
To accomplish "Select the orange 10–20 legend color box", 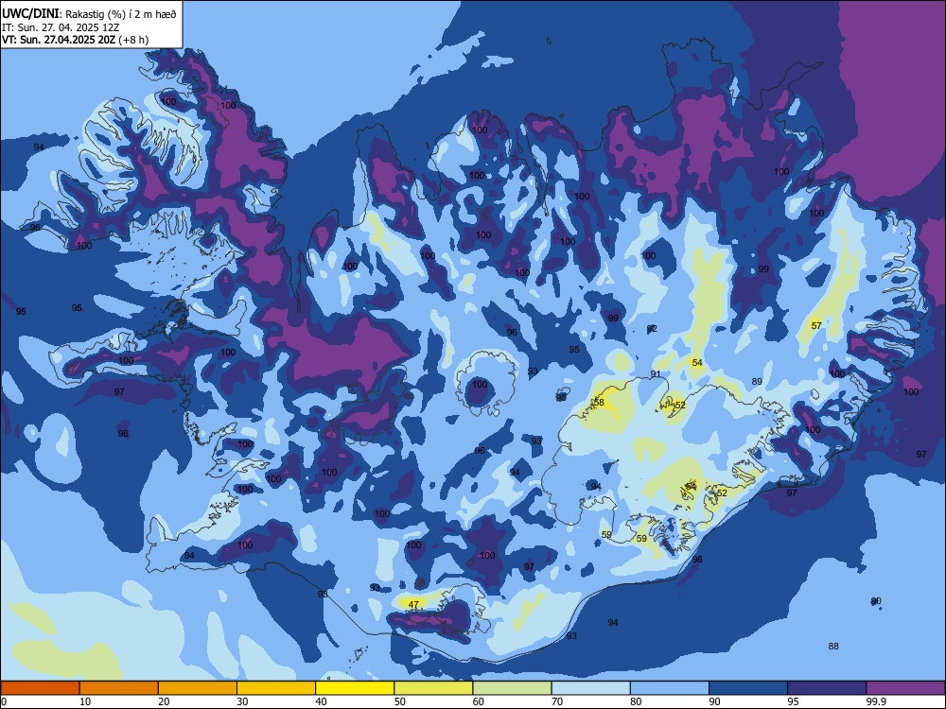I will 119,688.
